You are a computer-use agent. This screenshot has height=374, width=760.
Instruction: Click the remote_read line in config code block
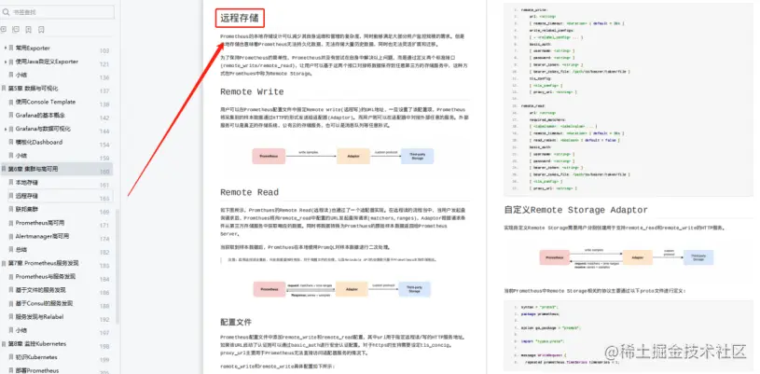(x=532, y=105)
